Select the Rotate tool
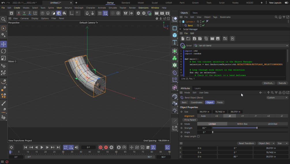Viewport: 290px width, 164px height. pyautogui.click(x=3, y=51)
